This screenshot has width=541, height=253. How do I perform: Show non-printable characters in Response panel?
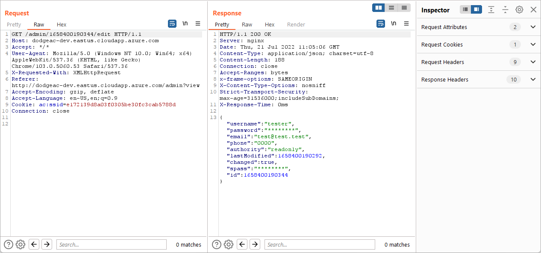click(394, 23)
